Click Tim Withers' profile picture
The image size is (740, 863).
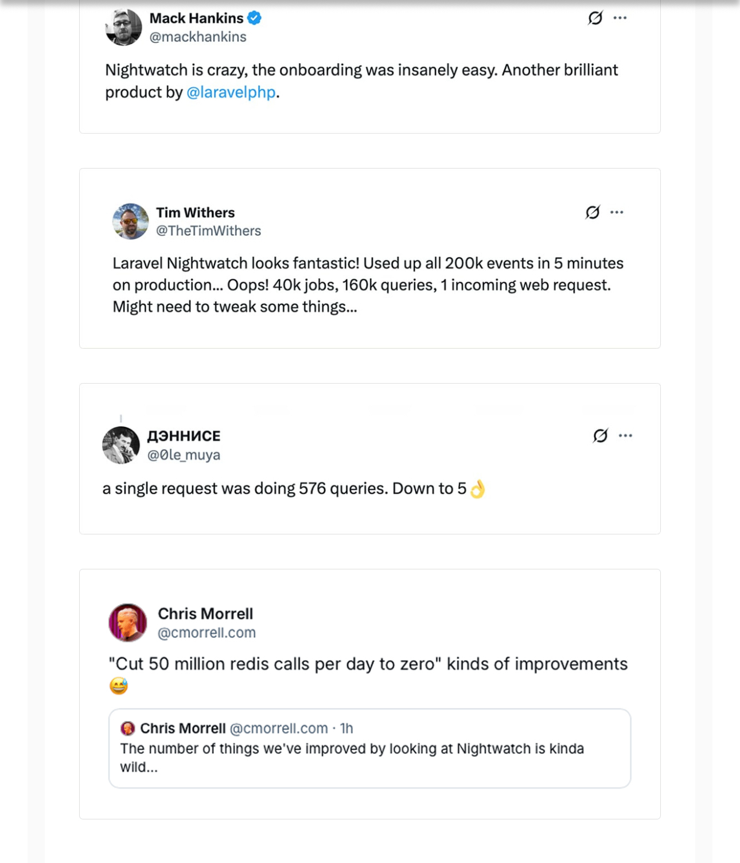tap(131, 221)
